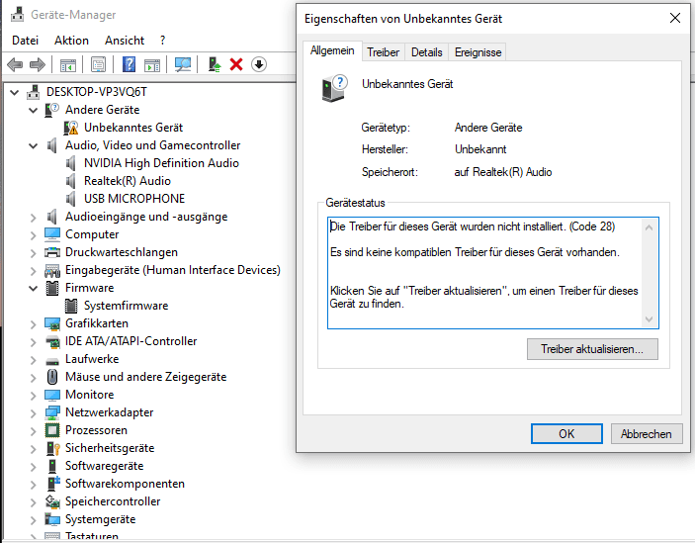
Task: Select 'Unbekanntes Gerät' label in device tree
Action: pyautogui.click(x=133, y=128)
